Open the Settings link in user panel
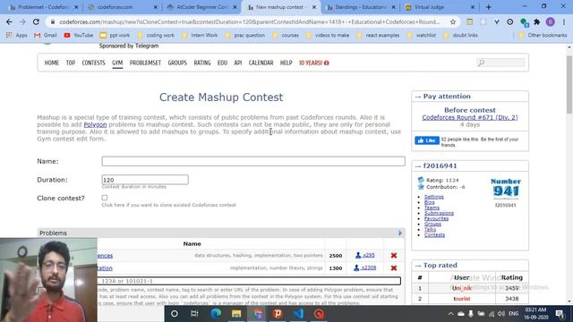 433,197
